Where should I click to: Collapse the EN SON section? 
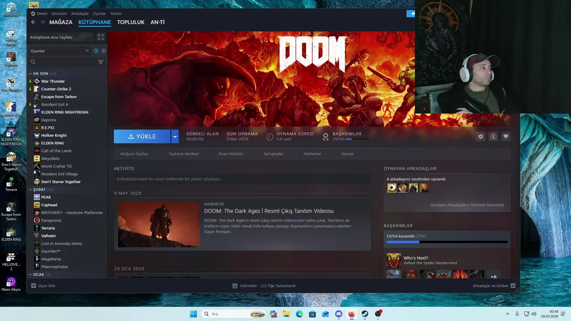30,74
